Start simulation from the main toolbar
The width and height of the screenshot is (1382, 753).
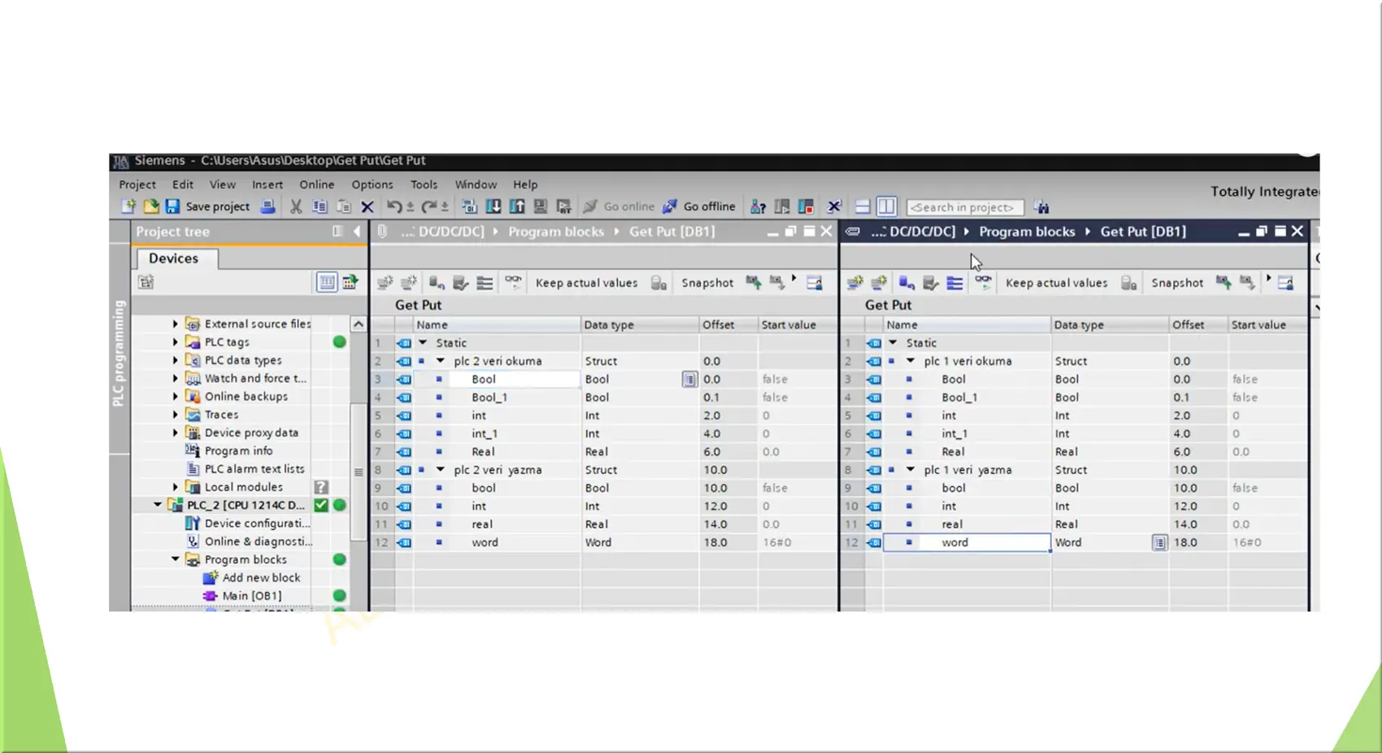click(x=540, y=207)
